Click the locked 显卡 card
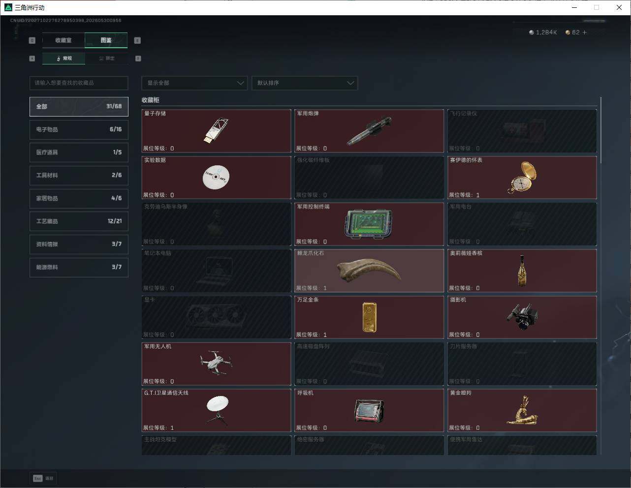The image size is (631, 488). (216, 317)
